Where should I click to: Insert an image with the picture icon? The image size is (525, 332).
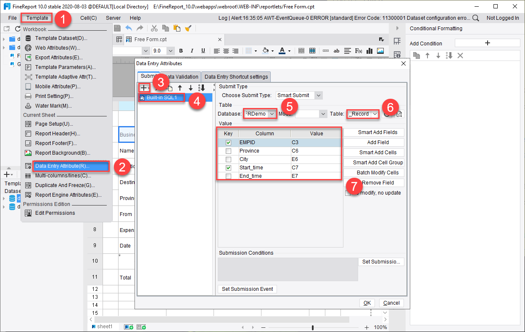[x=380, y=51]
